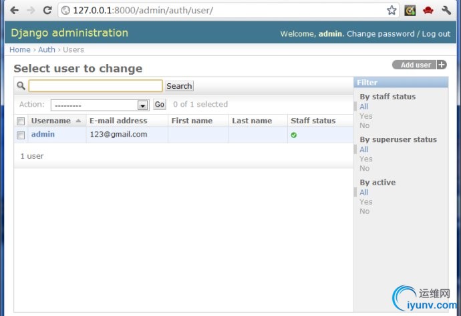The image size is (461, 316).
Task: Click the Filter panel header
Action: pos(401,83)
